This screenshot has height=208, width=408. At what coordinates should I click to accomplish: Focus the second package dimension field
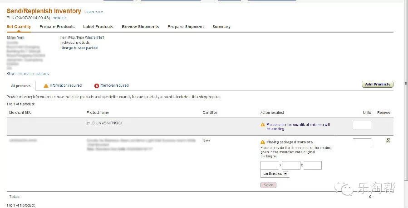(291, 165)
